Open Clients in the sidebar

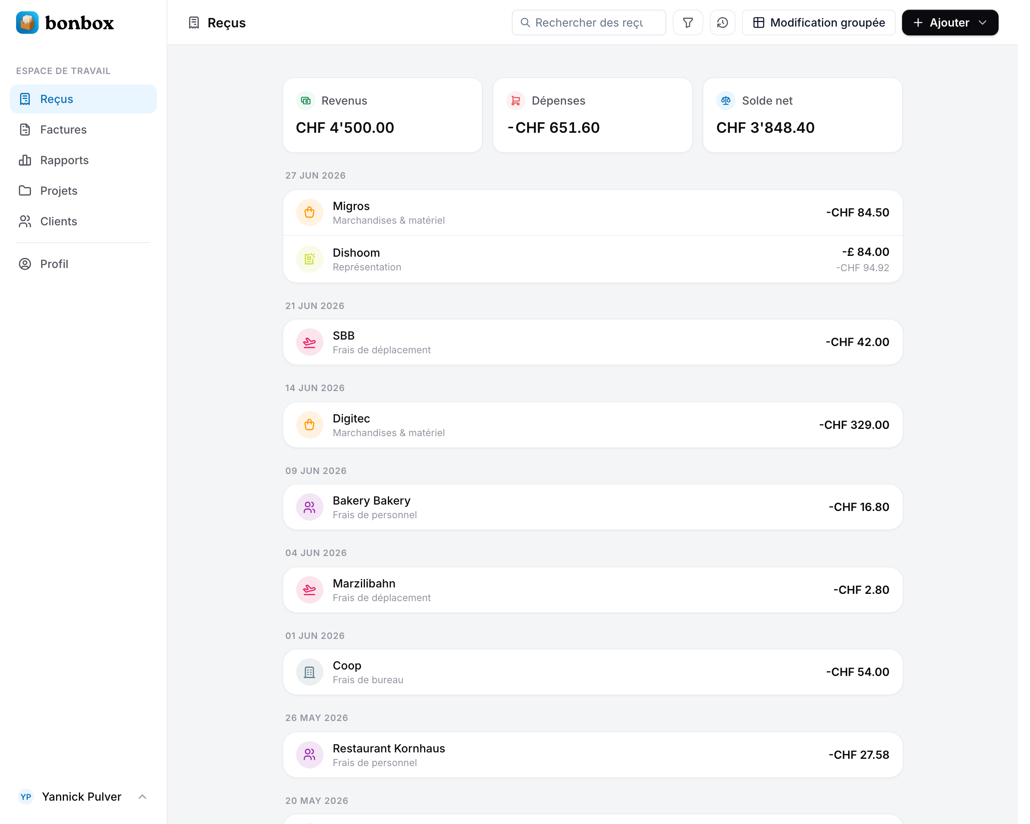click(x=83, y=221)
